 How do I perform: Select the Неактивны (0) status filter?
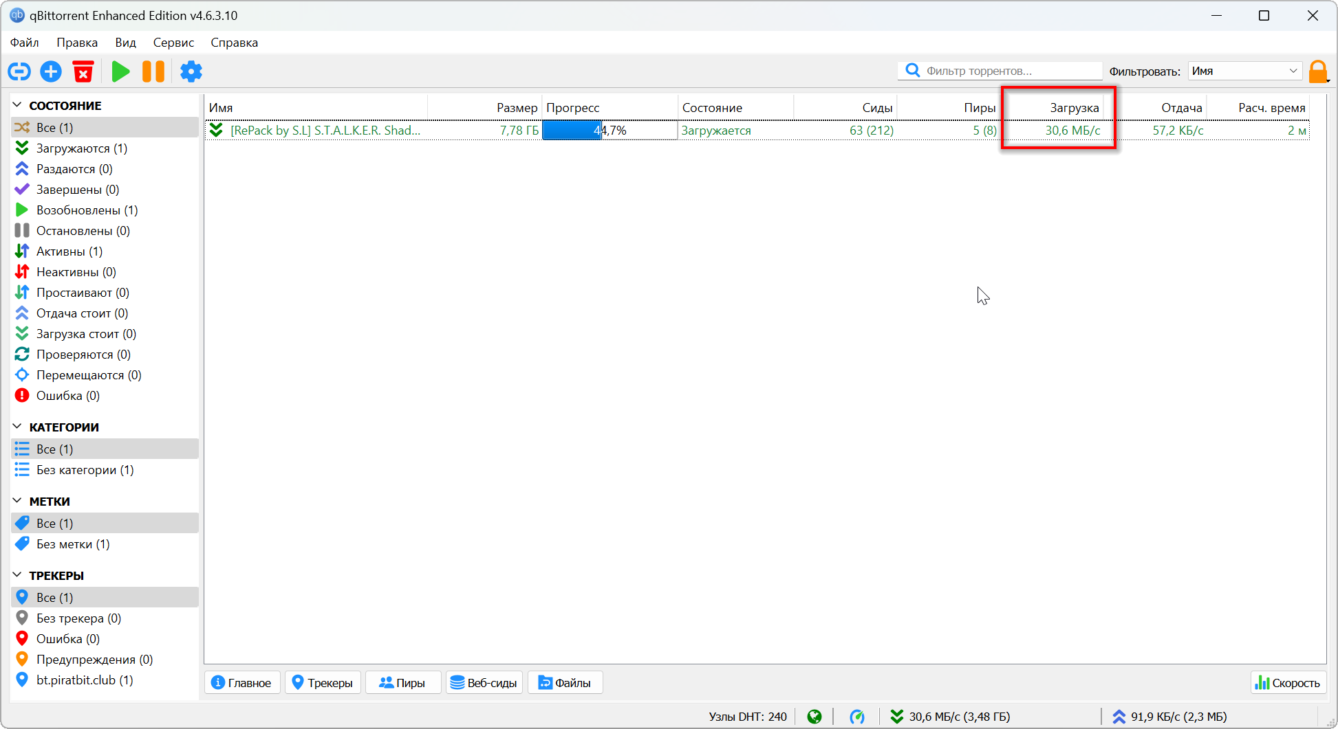click(x=105, y=272)
